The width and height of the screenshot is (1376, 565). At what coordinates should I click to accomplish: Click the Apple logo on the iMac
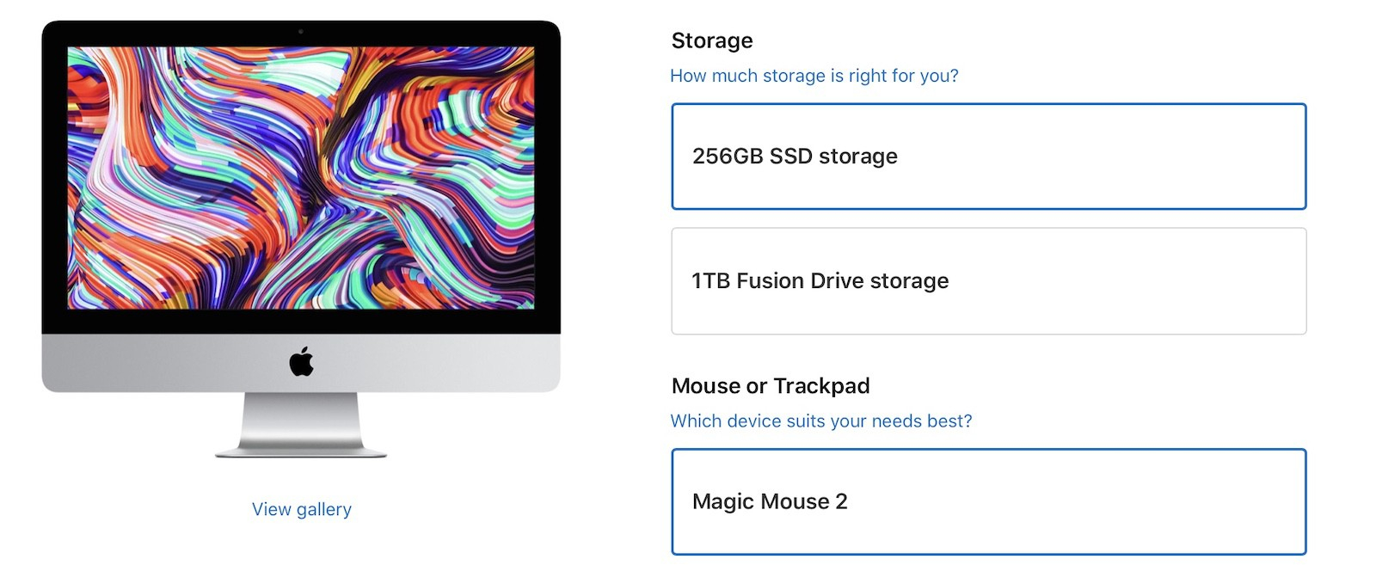[301, 362]
